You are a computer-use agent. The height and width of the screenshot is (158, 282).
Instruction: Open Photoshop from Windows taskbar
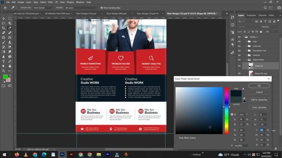(x=62, y=154)
